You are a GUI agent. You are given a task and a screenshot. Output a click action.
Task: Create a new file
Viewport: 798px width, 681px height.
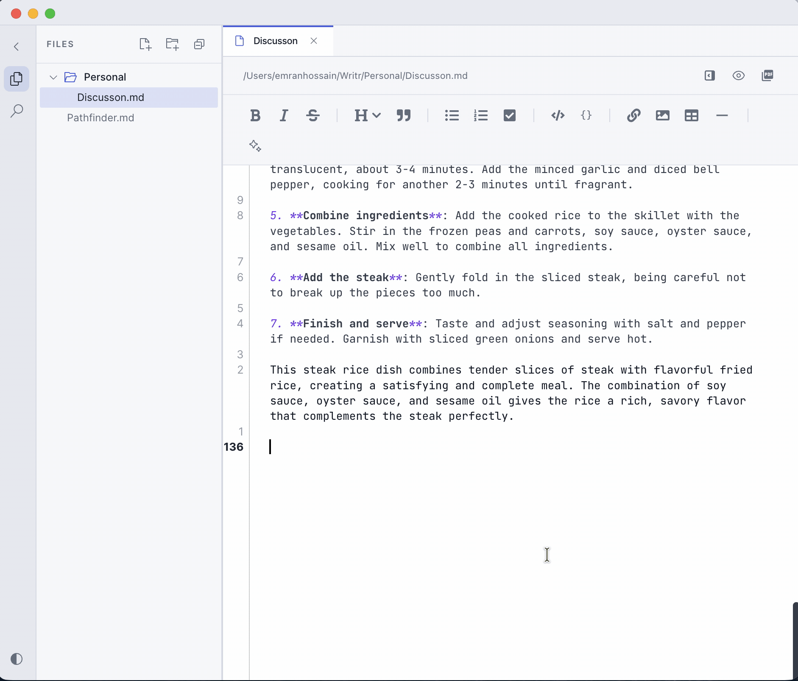tap(145, 44)
